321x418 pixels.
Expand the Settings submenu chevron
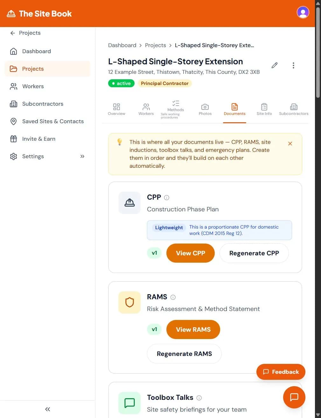pyautogui.click(x=82, y=156)
